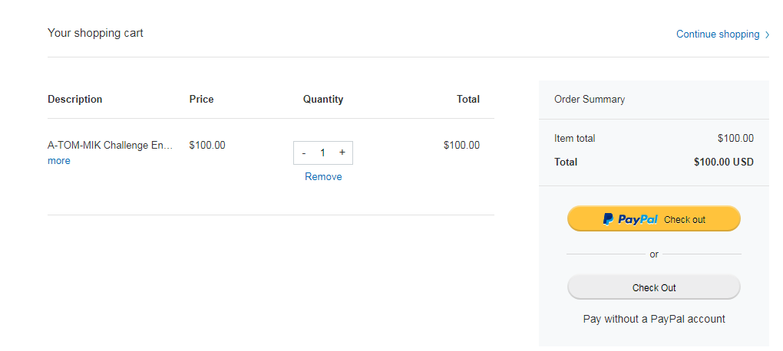Remove the A-TOM-MIK item from cart
Image resolution: width=783 pixels, height=351 pixels.
point(323,176)
